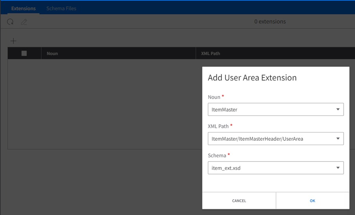Click the arrow of the Schema dropdown
The height and width of the screenshot is (215, 355).
click(x=338, y=168)
